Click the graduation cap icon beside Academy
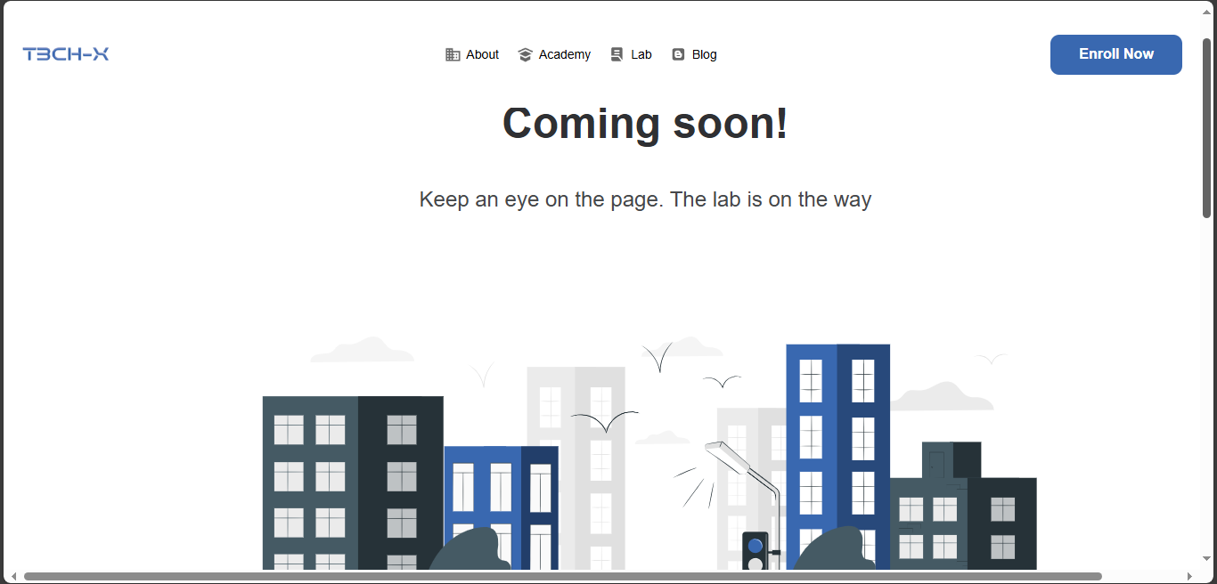The height and width of the screenshot is (584, 1217). coord(525,54)
